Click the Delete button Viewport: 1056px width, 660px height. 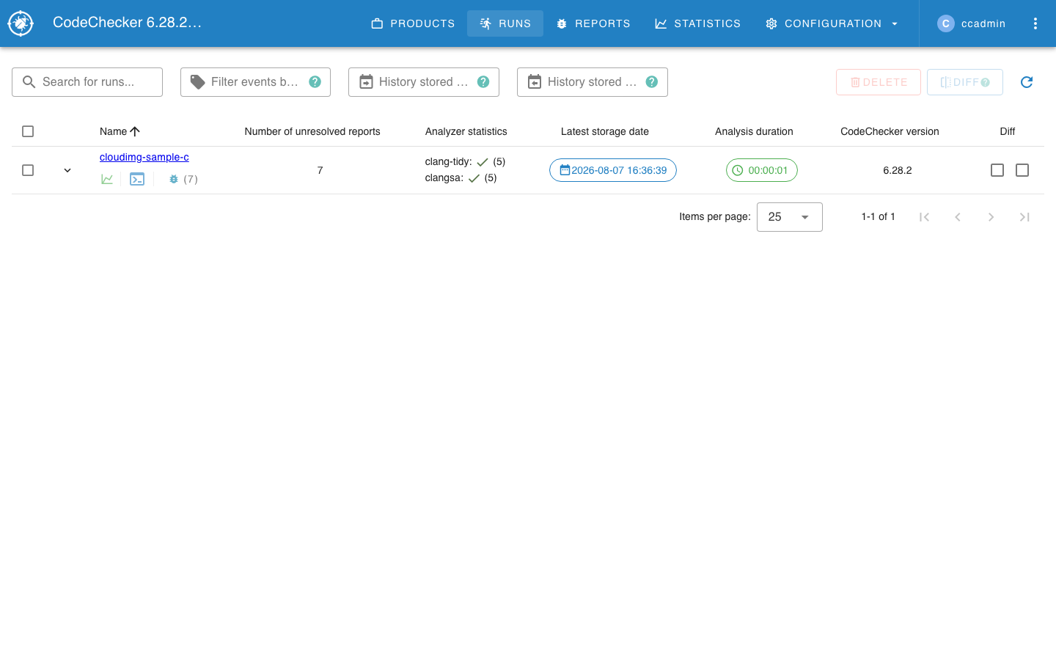click(x=879, y=82)
